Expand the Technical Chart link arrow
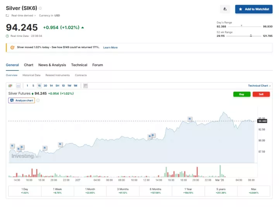Viewport: 279px width, 207px height. (x=270, y=86)
